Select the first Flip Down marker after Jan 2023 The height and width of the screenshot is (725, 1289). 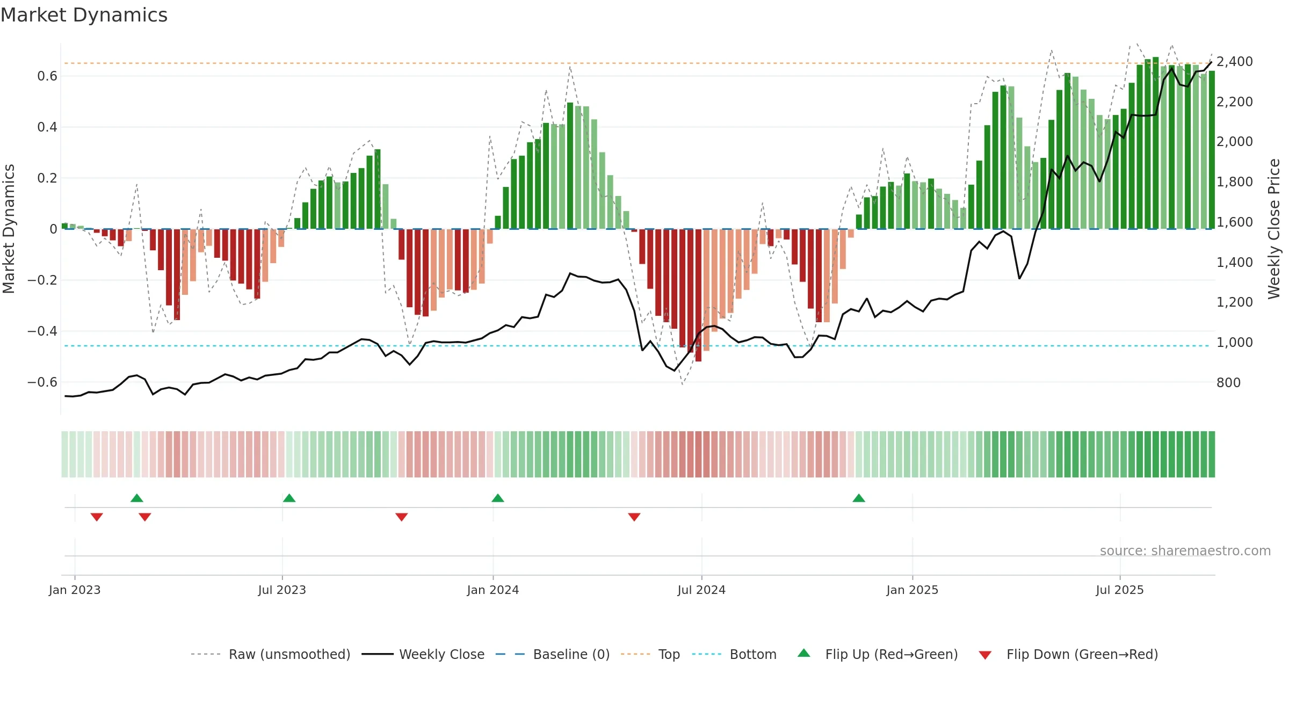(97, 517)
